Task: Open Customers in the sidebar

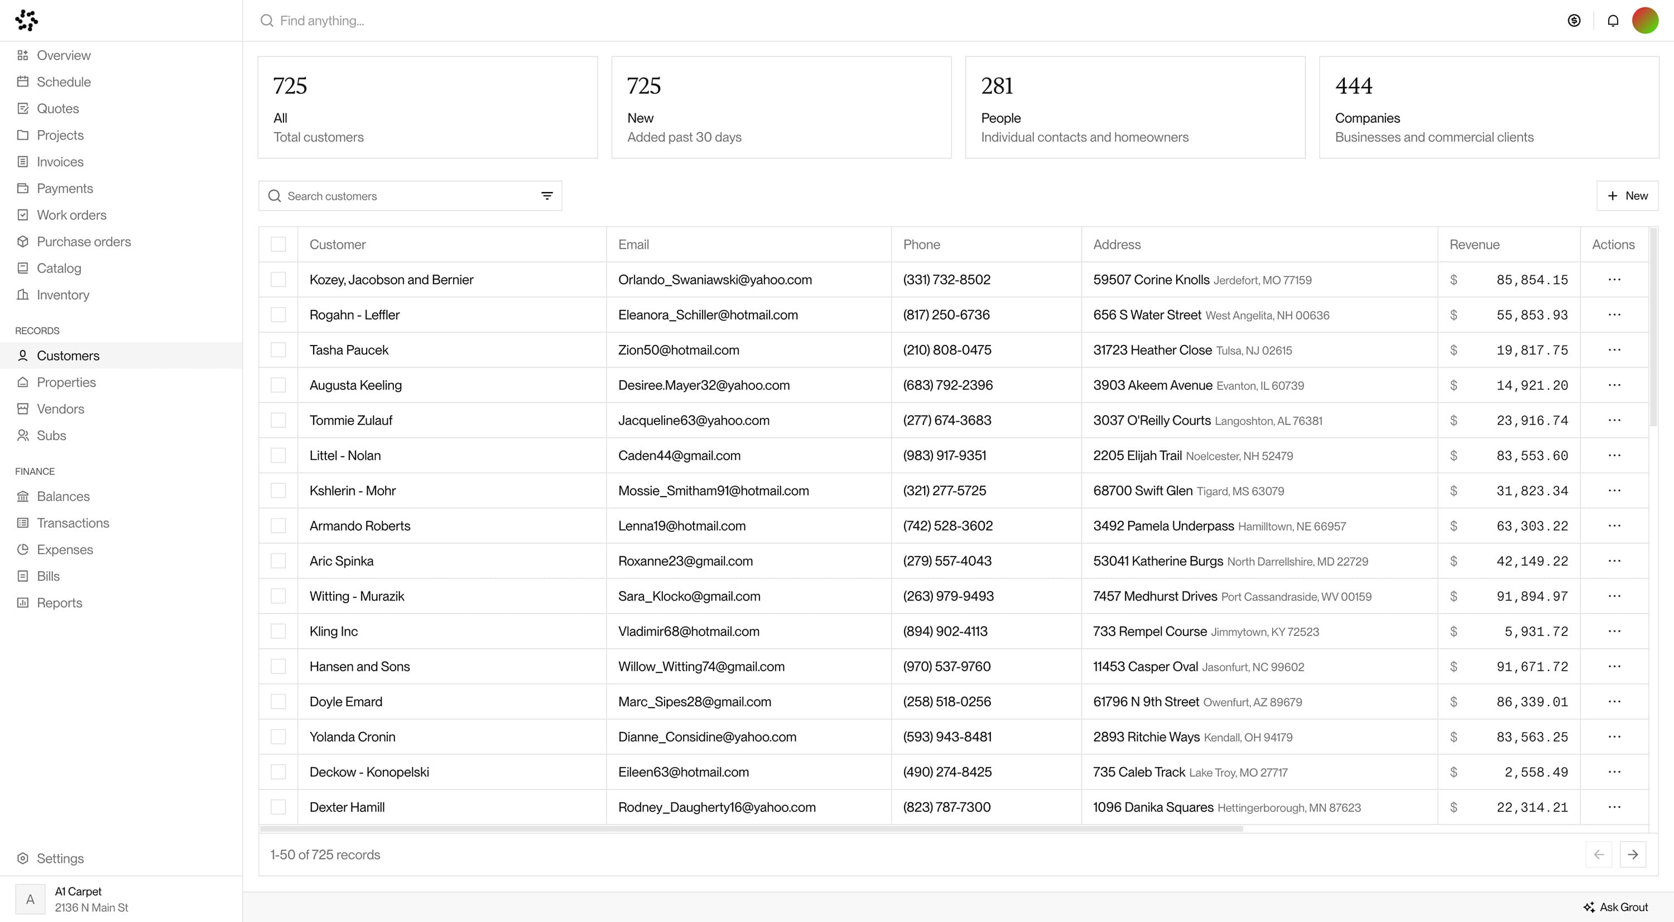Action: coord(121,356)
